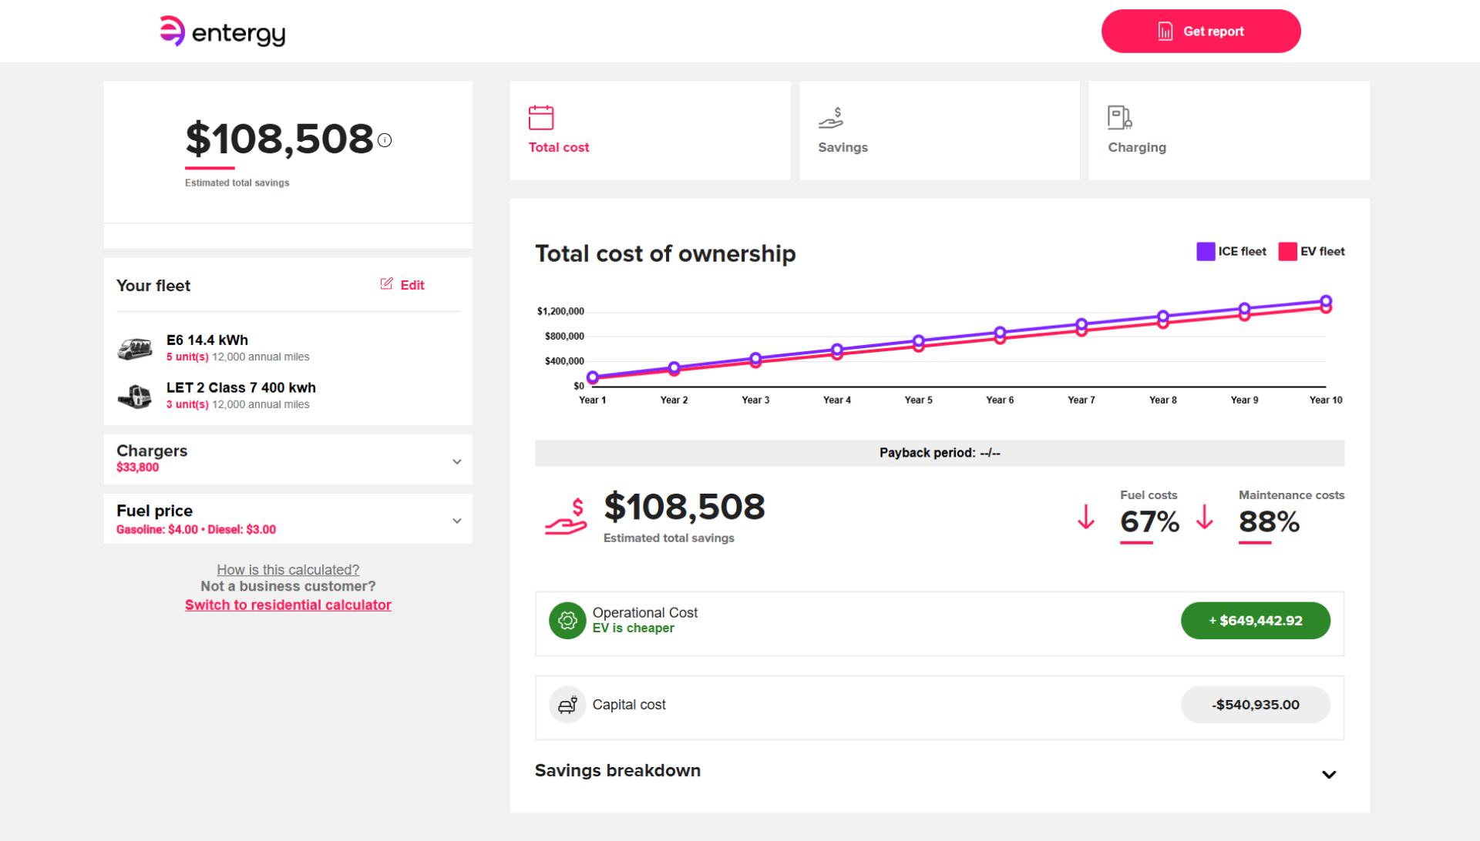Expand the Fuel price section
Screen dimensions: 1480x841
click(x=457, y=521)
